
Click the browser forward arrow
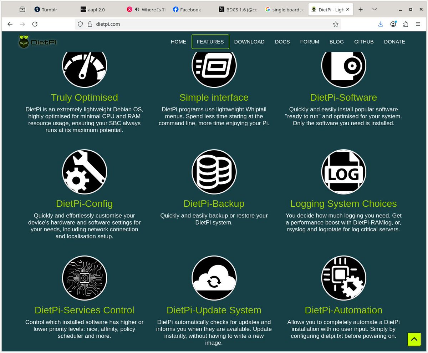click(22, 24)
